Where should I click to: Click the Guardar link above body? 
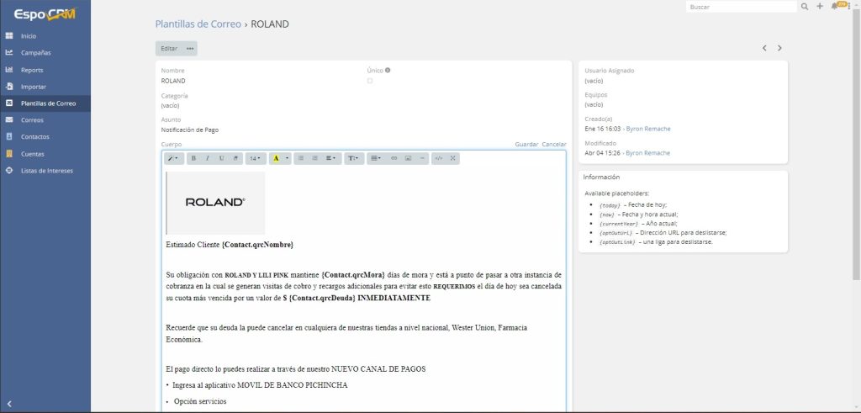coord(526,145)
